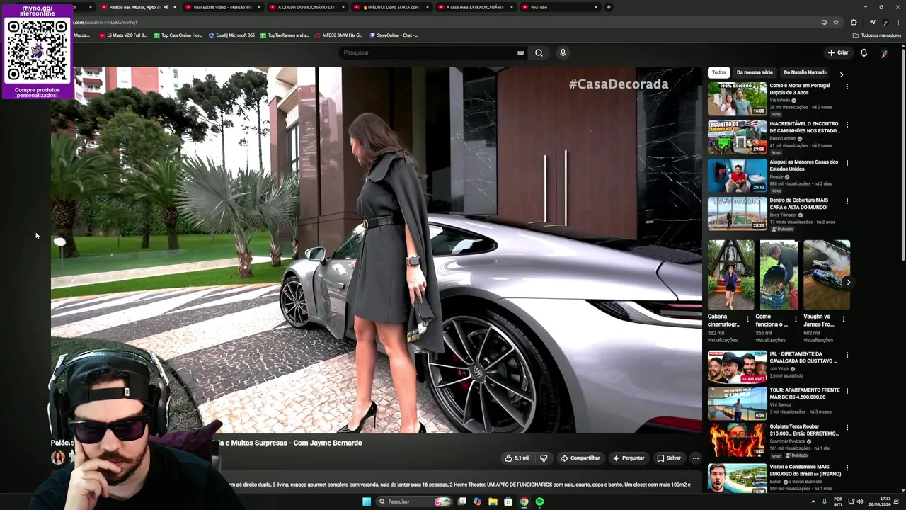This screenshot has height=510, width=906.
Task: Open options for Dentro da Cobertura MAIS CARA video
Action: coord(847,201)
